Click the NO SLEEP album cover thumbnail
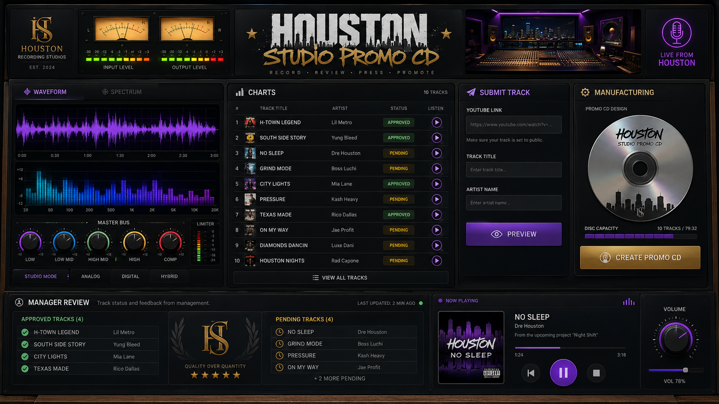Viewport: 719px width, 404px height. (471, 347)
